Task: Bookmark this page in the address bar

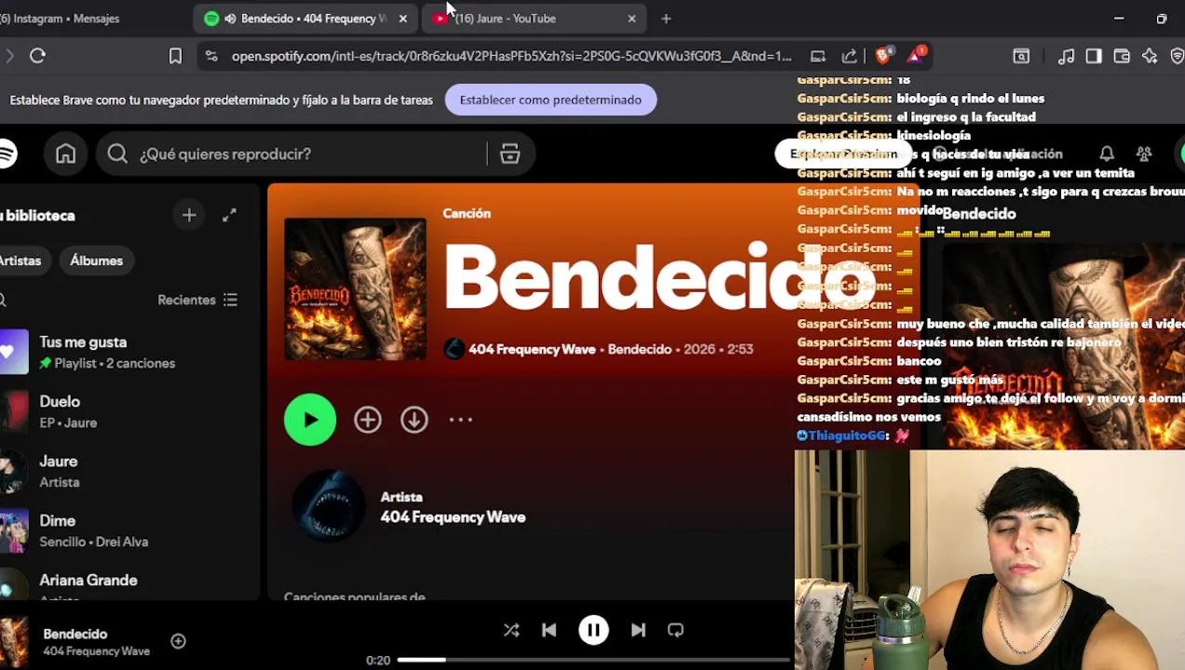Action: (175, 56)
